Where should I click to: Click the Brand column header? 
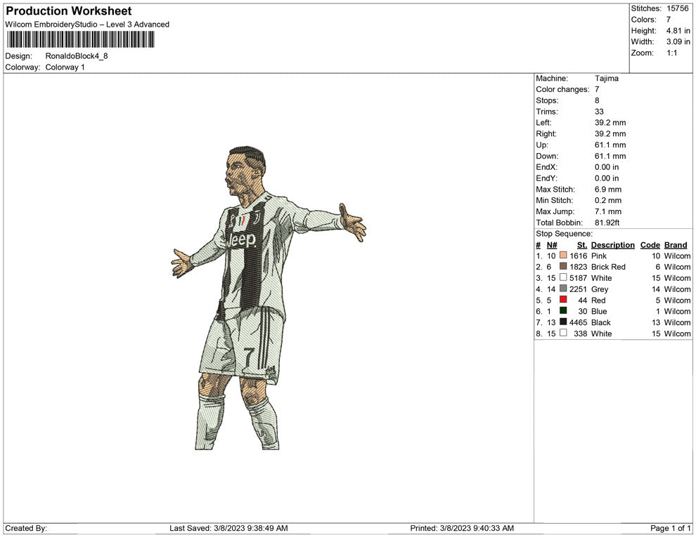(676, 245)
